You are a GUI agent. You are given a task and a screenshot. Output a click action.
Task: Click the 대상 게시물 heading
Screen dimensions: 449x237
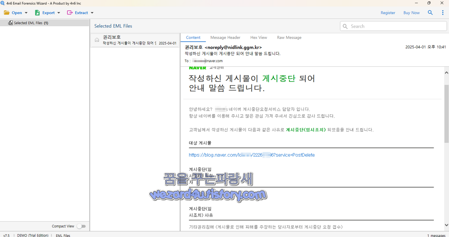[x=200, y=143]
